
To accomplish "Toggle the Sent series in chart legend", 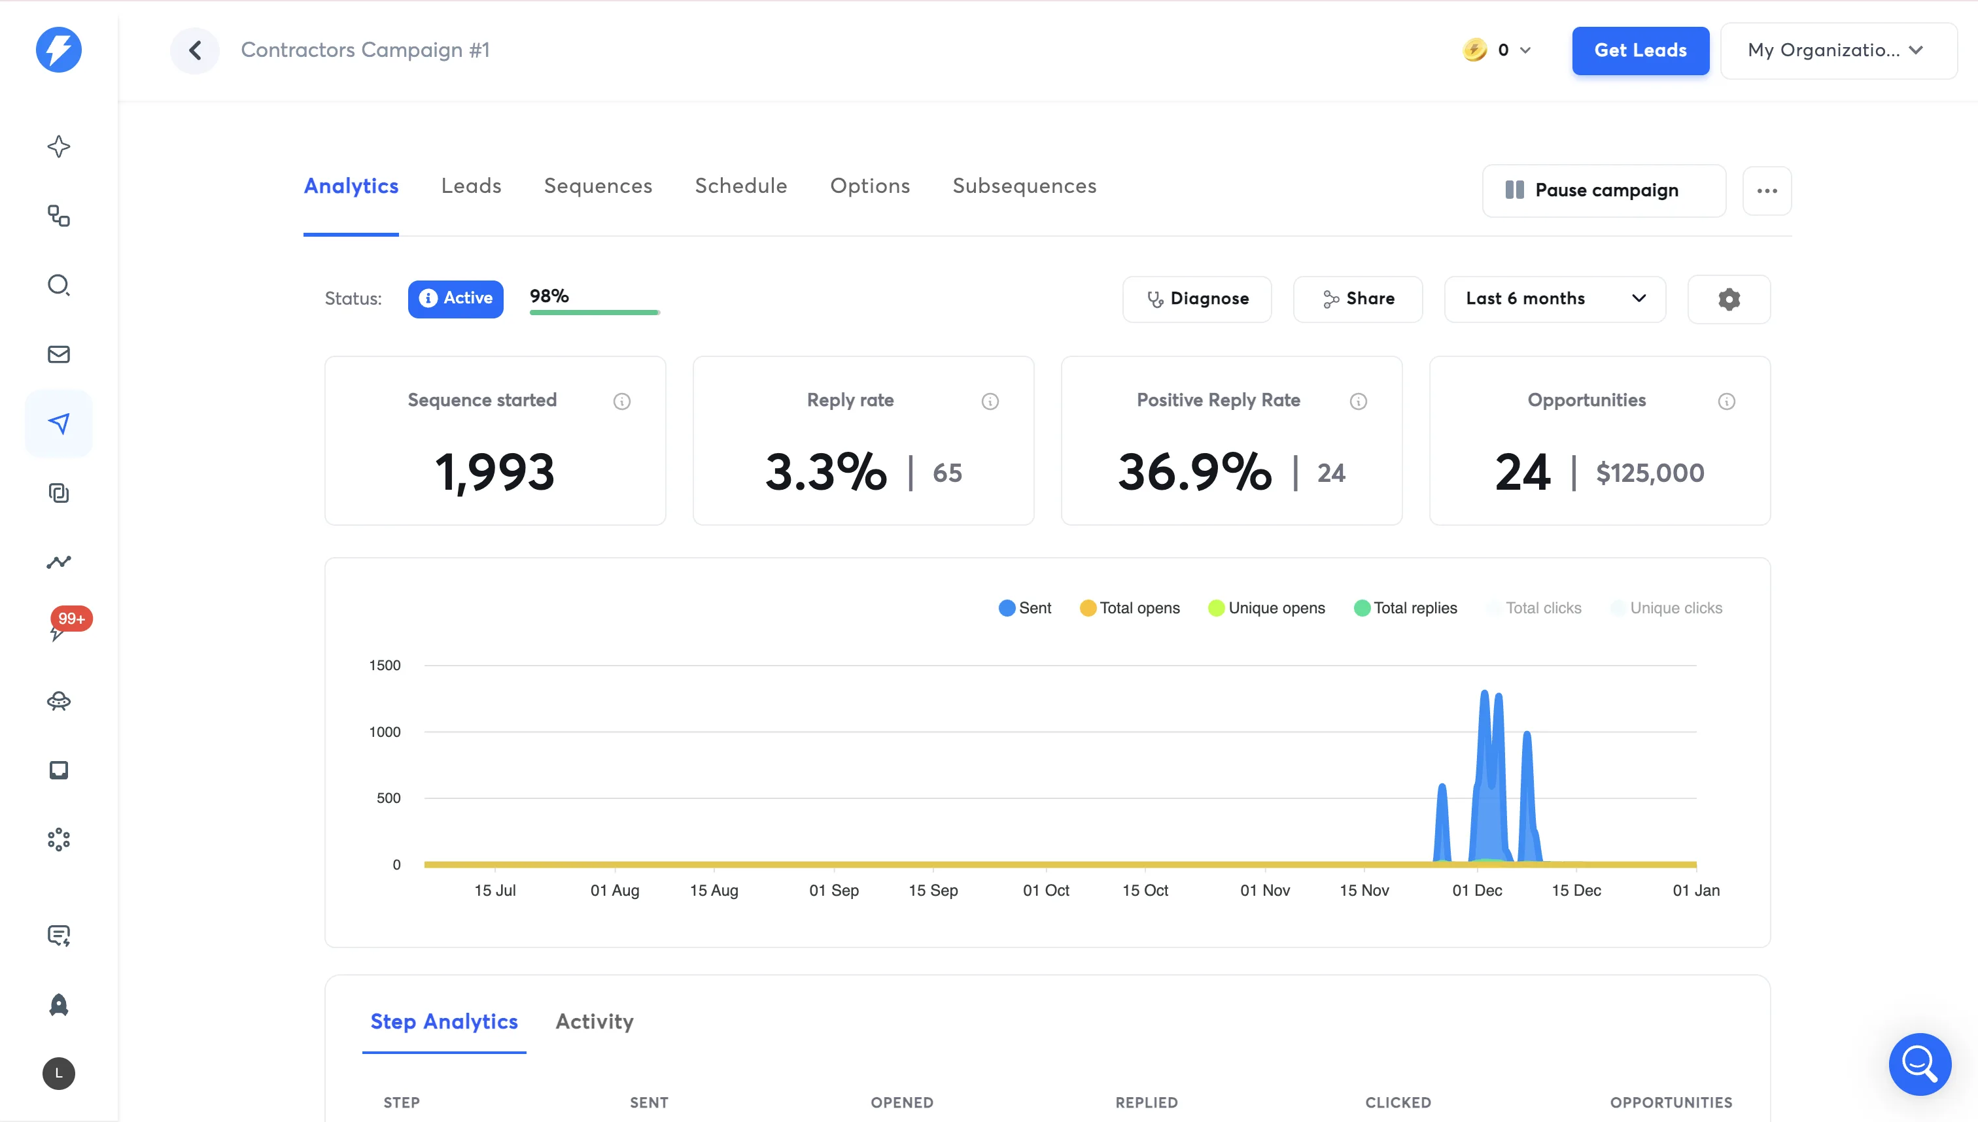I will 1024,608.
